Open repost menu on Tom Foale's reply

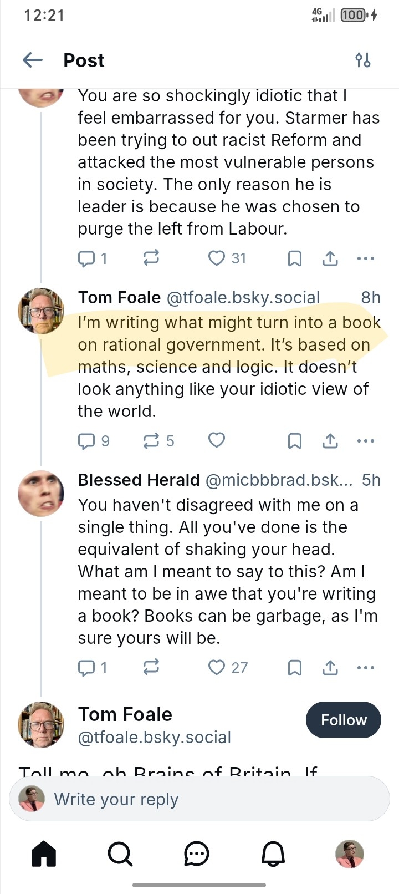[x=151, y=441]
